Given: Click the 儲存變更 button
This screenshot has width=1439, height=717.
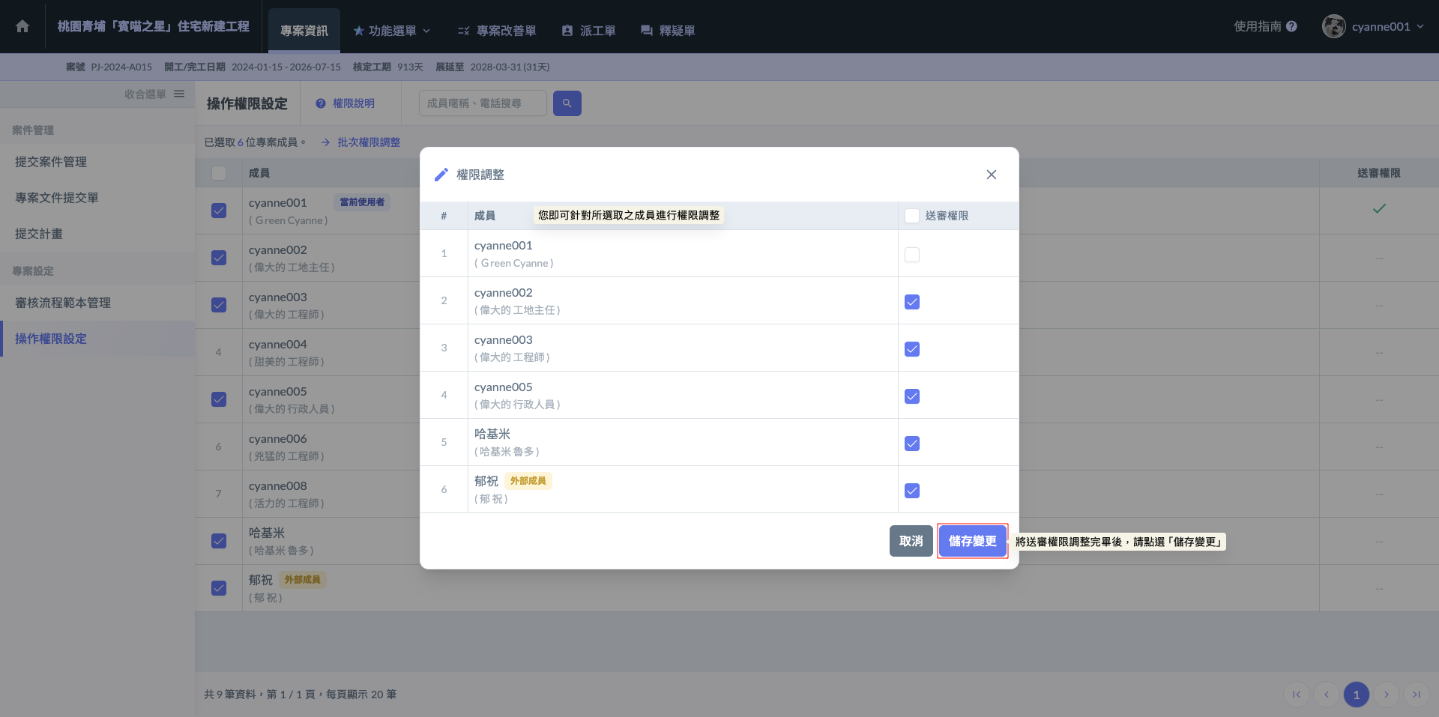Looking at the screenshot, I should pos(972,541).
